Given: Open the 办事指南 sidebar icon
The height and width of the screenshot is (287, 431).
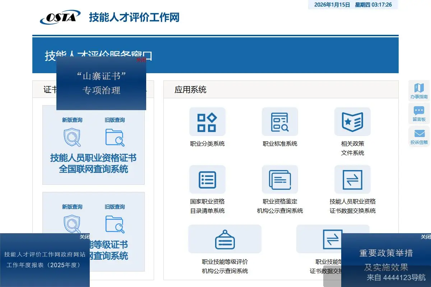Looking at the screenshot, I should tap(419, 90).
